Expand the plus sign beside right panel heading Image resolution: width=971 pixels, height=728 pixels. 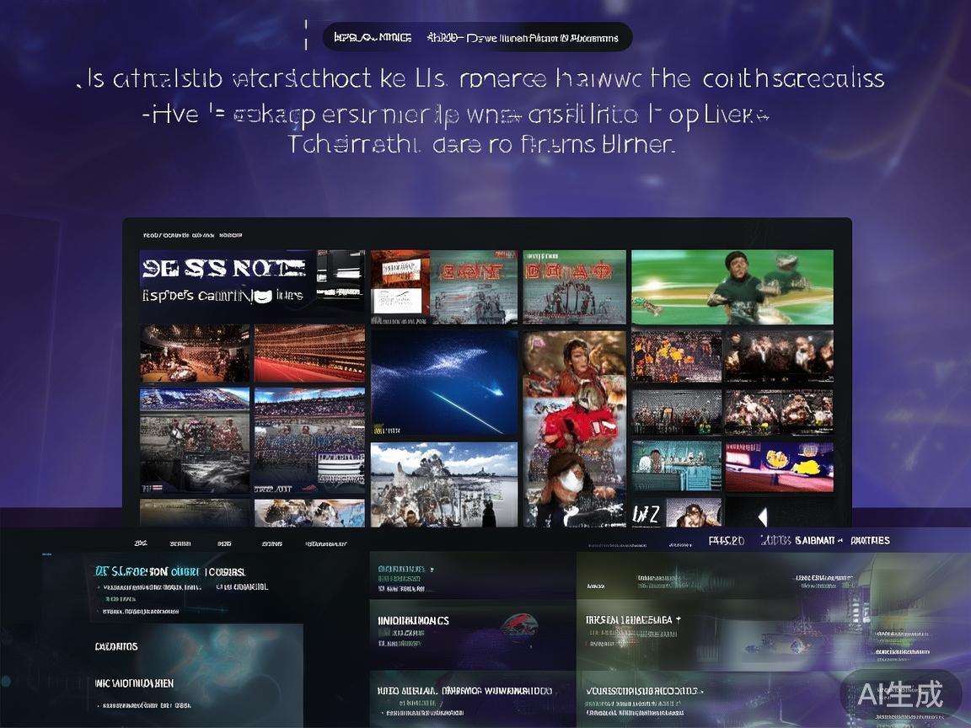[678, 619]
